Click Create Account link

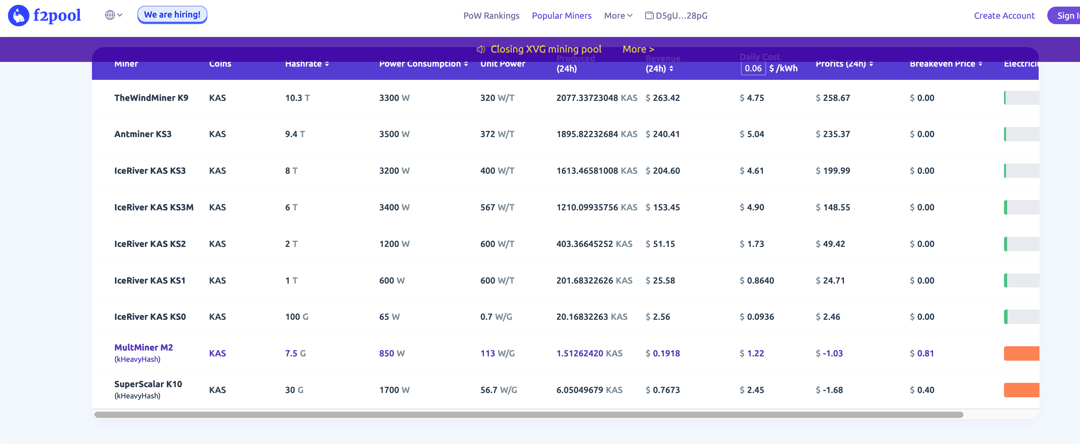pos(1004,16)
